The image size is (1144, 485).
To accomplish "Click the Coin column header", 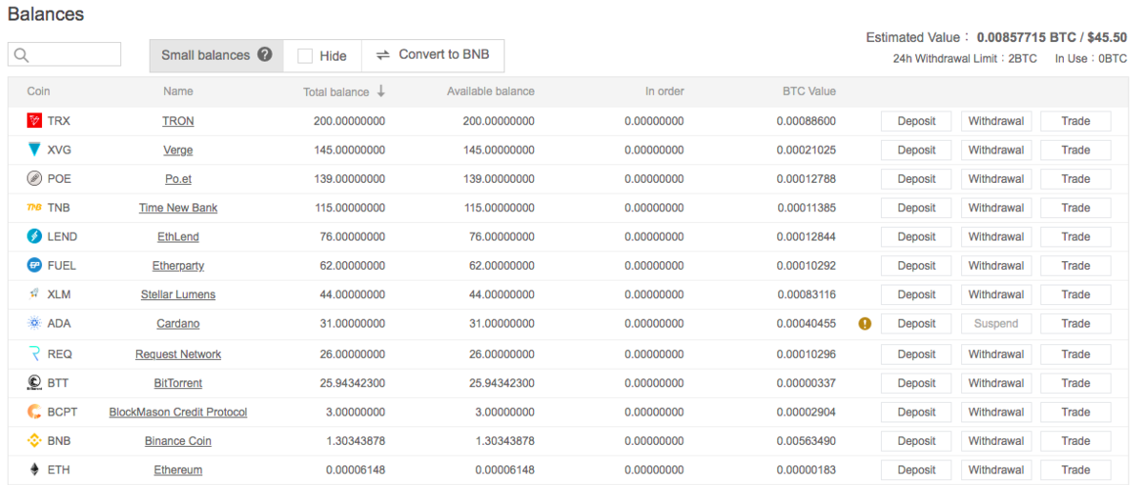I will pyautogui.click(x=38, y=91).
